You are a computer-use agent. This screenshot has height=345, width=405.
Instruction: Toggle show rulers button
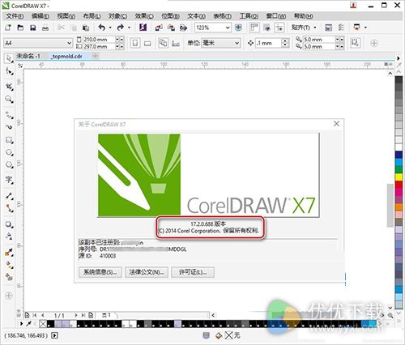point(254,28)
